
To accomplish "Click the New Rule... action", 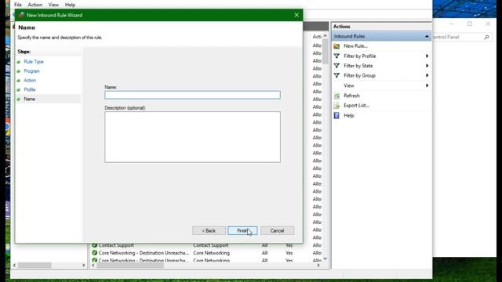I will pyautogui.click(x=355, y=46).
